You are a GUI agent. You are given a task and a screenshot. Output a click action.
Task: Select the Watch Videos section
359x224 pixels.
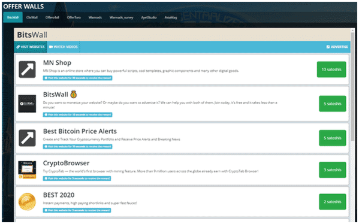pos(64,47)
